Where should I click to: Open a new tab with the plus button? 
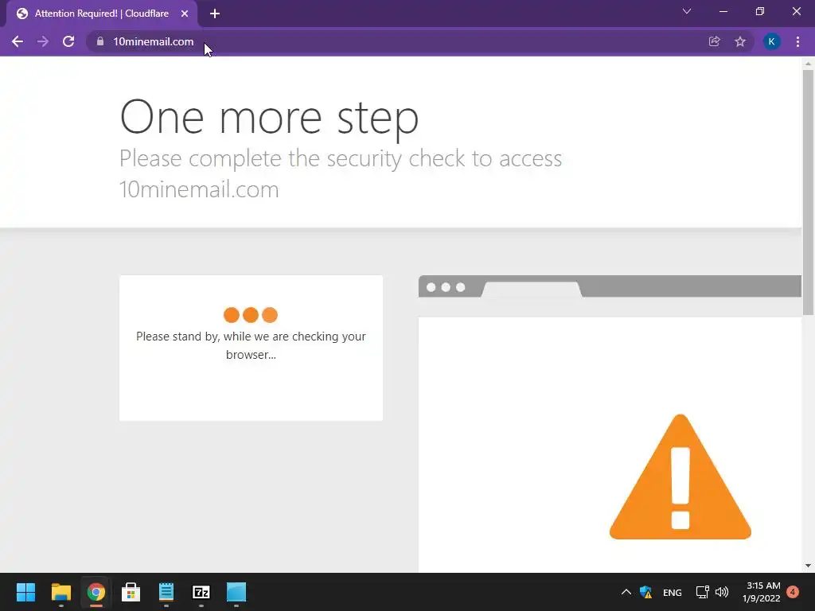(x=215, y=14)
